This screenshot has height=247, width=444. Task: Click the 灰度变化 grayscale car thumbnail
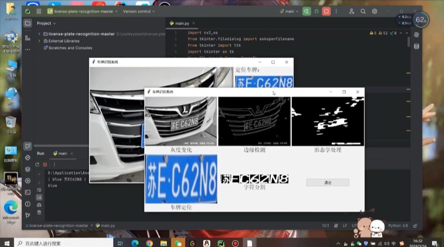coord(181,121)
